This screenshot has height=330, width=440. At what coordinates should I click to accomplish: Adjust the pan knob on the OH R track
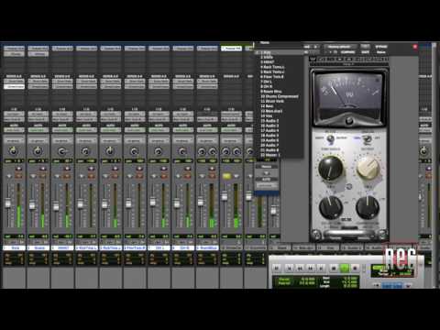pos(182,151)
